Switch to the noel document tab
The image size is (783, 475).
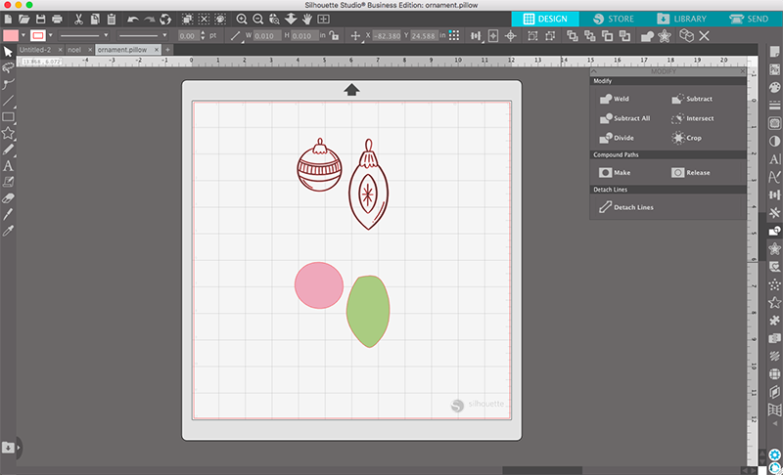pyautogui.click(x=74, y=50)
